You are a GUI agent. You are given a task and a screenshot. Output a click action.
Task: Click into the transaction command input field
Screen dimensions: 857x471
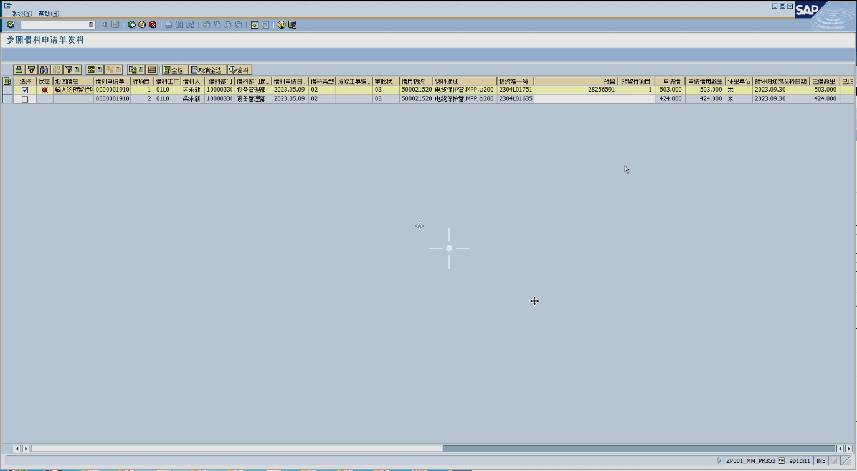point(55,25)
